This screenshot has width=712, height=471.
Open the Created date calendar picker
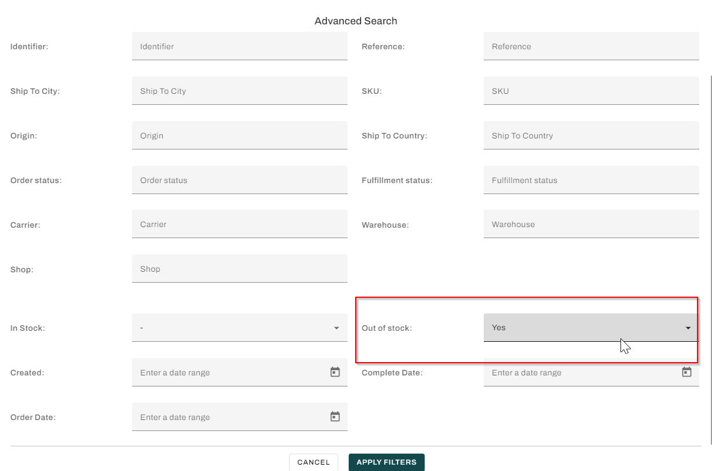click(x=335, y=372)
